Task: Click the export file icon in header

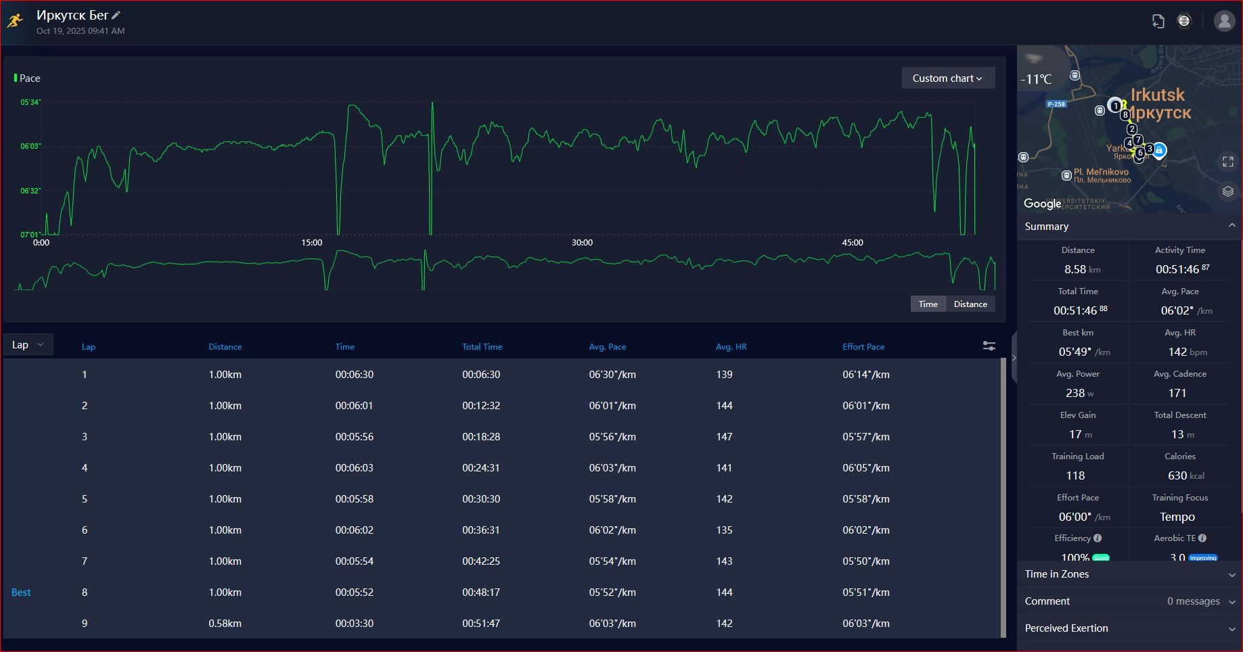Action: tap(1158, 21)
